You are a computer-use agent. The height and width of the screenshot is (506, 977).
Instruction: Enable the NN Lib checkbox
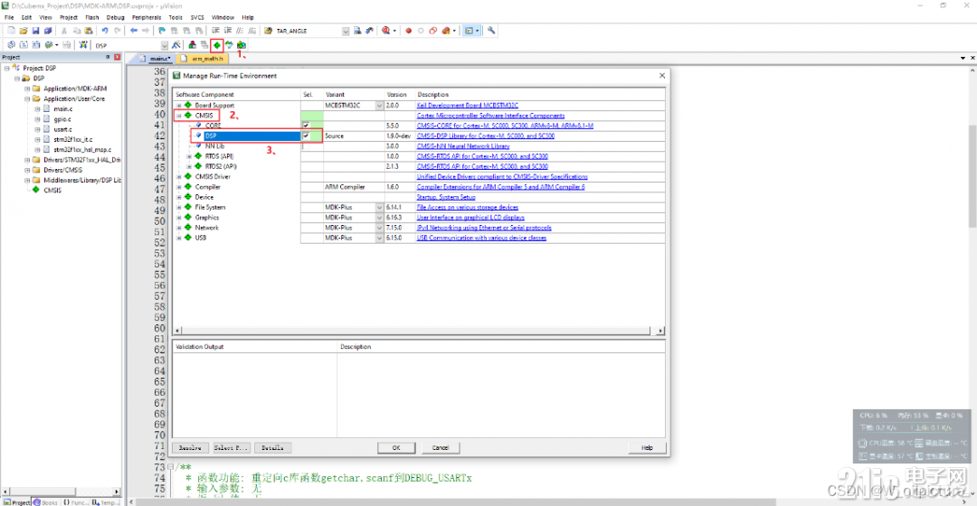click(306, 145)
